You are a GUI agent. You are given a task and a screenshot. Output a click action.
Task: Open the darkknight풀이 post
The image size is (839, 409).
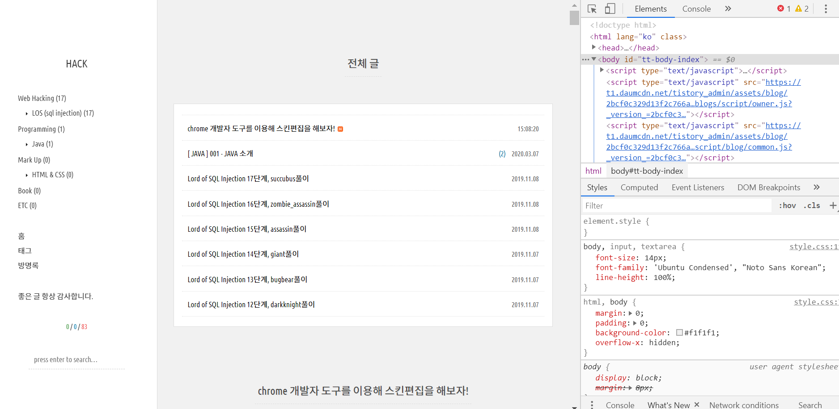[x=251, y=305]
